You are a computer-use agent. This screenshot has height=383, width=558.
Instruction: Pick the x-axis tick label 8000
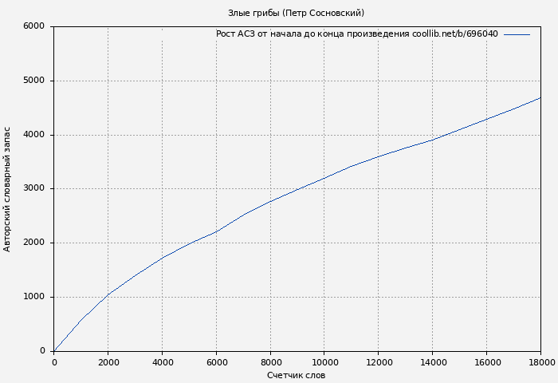click(x=270, y=362)
